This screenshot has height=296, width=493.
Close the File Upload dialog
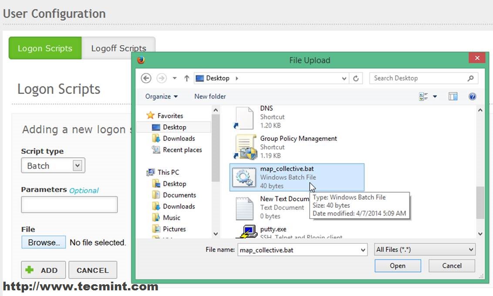477,58
